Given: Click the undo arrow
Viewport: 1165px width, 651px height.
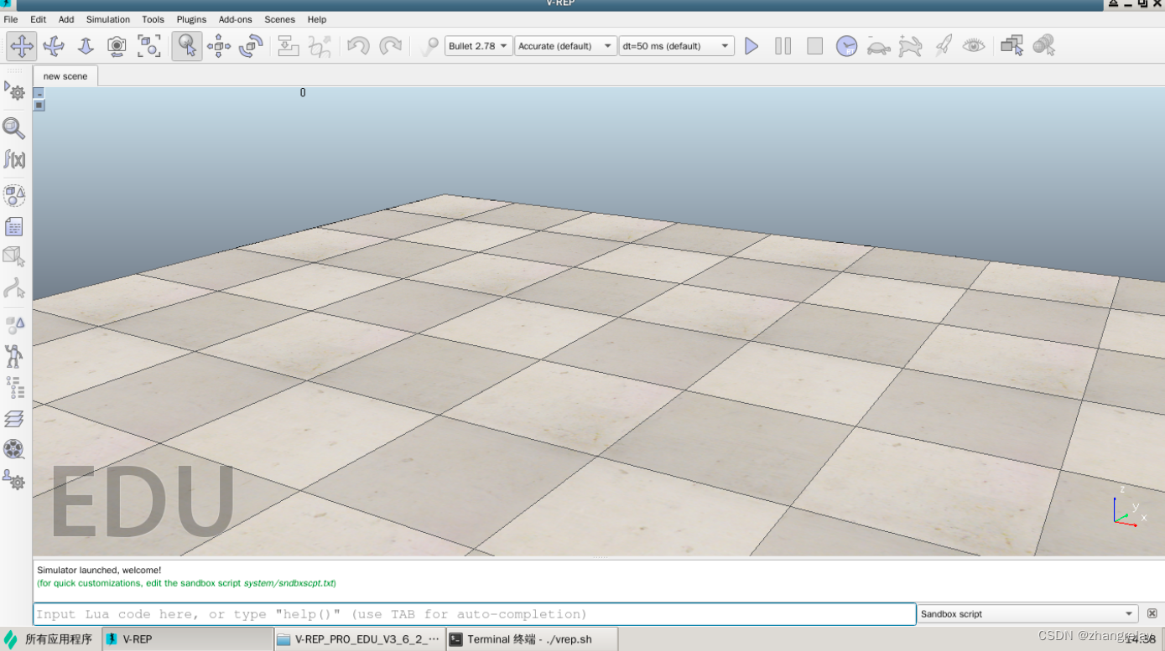Looking at the screenshot, I should pyautogui.click(x=358, y=46).
